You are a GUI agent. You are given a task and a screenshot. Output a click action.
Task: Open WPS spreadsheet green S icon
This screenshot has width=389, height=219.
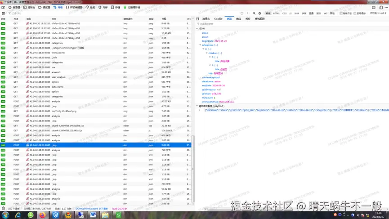tap(118, 215)
